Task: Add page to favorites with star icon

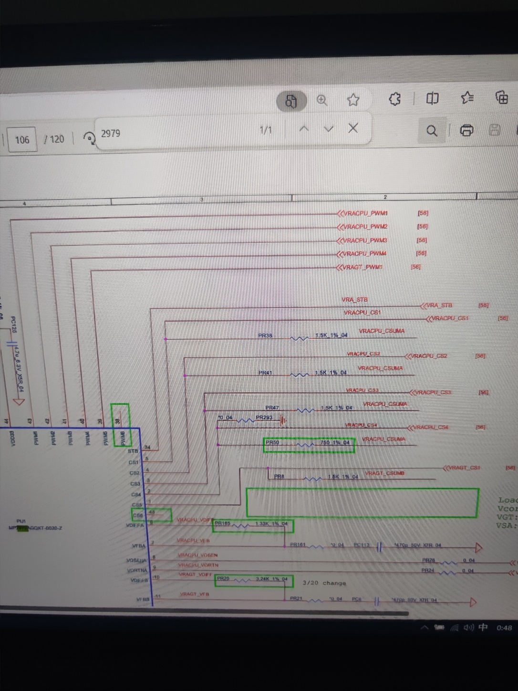Action: click(x=353, y=100)
